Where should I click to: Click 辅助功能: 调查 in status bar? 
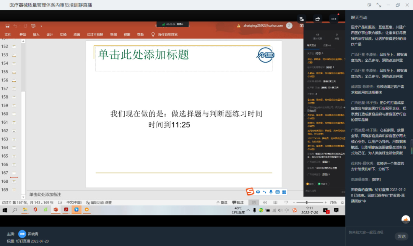(x=99, y=203)
